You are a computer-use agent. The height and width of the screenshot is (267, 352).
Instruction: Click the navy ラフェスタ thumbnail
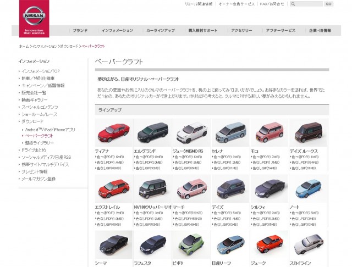[153, 245]
